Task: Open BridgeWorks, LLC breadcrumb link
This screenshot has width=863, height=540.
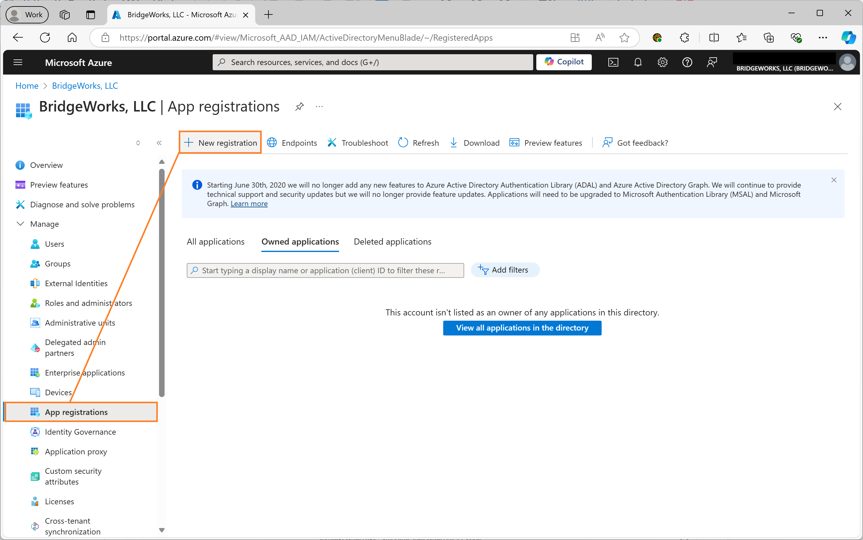Action: click(x=85, y=86)
